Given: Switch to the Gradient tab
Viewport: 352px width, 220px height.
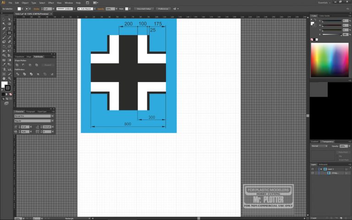Looking at the screenshot, I should (x=314, y=142).
